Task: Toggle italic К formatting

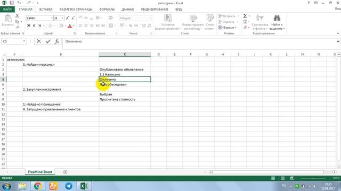Action: [34, 25]
